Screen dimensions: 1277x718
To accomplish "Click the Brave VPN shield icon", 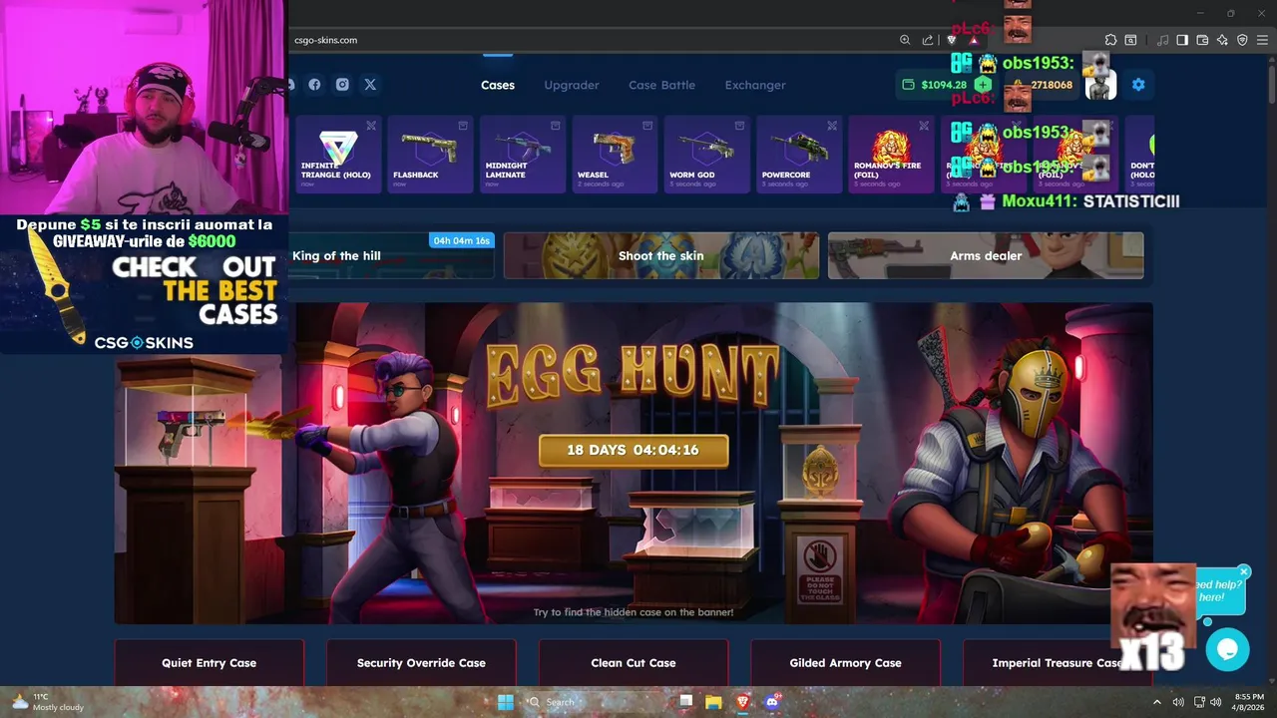I will point(1242,40).
